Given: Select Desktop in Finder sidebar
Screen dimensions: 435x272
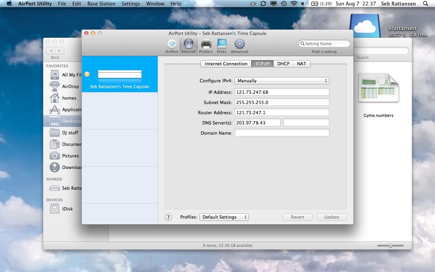Looking at the screenshot, I should (x=63, y=121).
